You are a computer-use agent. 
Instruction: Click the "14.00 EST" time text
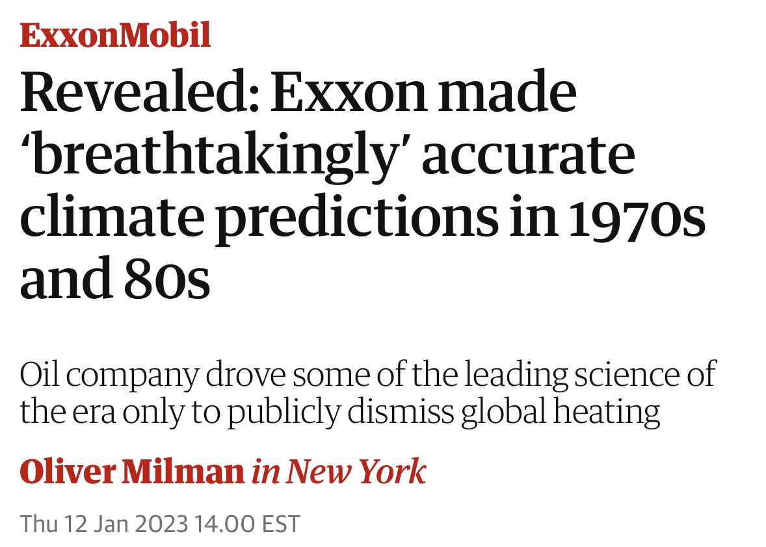coord(249,524)
